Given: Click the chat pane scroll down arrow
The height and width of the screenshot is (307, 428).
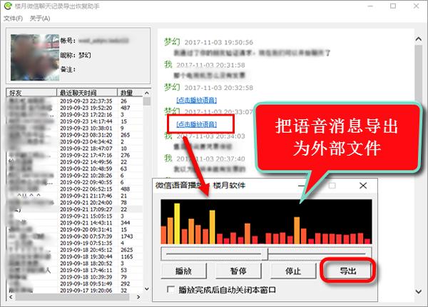Looking at the screenshot, I should point(419,291).
